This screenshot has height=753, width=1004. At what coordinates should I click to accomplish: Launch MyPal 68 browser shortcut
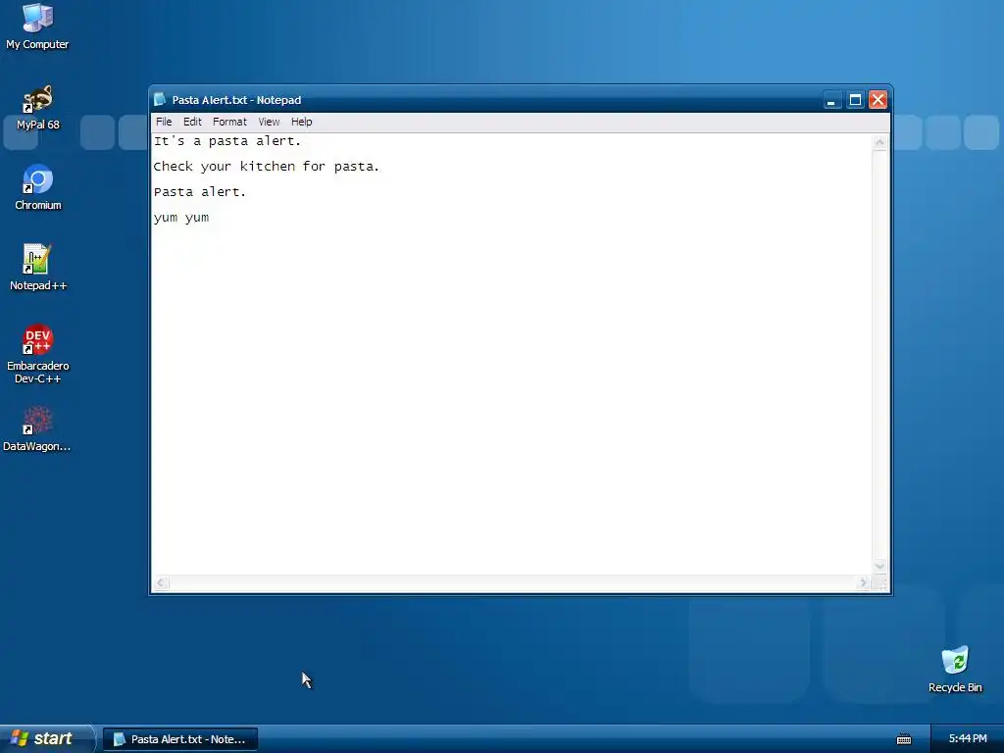coord(38,108)
